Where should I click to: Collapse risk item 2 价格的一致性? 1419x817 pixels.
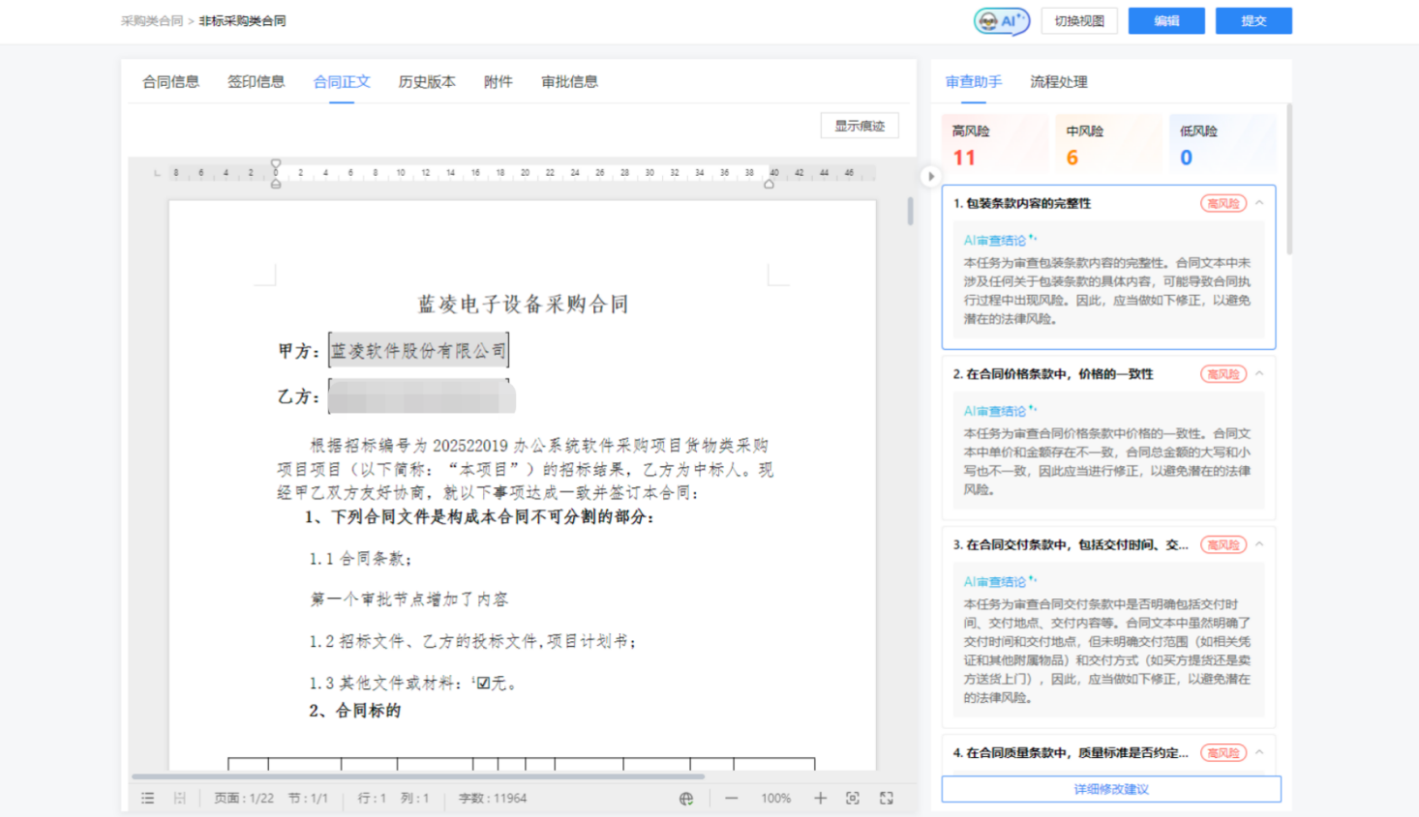click(1259, 373)
